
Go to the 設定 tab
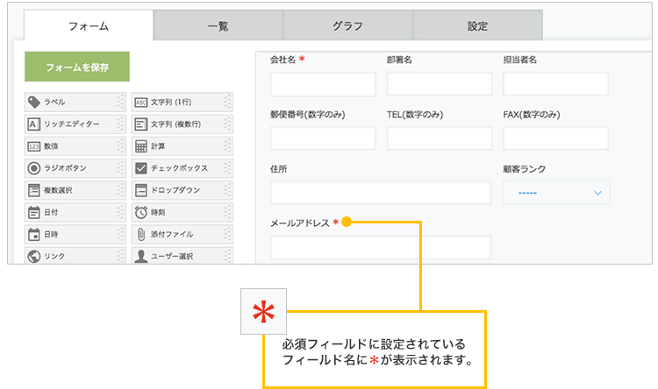pos(477,26)
